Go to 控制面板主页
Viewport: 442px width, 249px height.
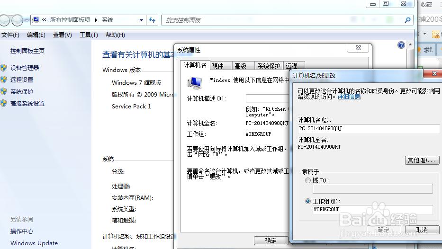[27, 51]
